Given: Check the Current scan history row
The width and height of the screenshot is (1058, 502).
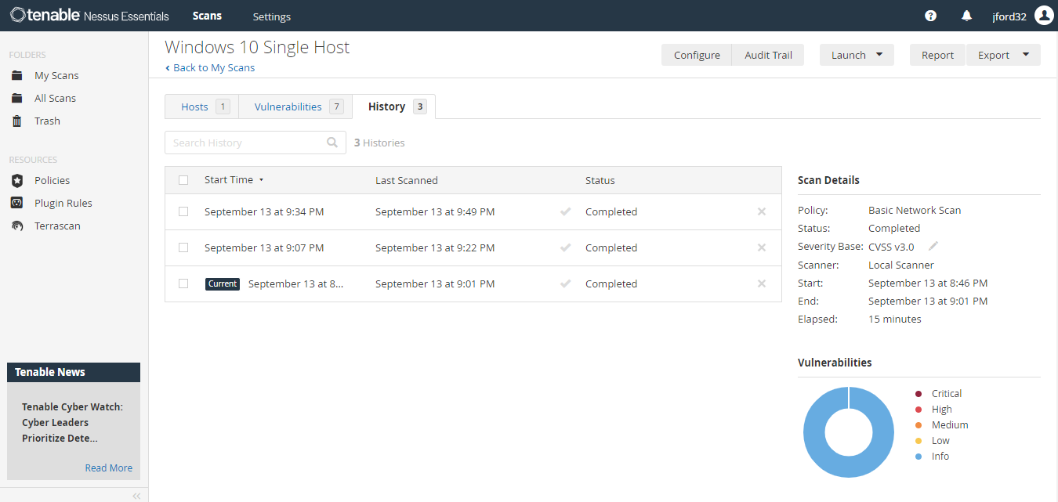Looking at the screenshot, I should 183,284.
